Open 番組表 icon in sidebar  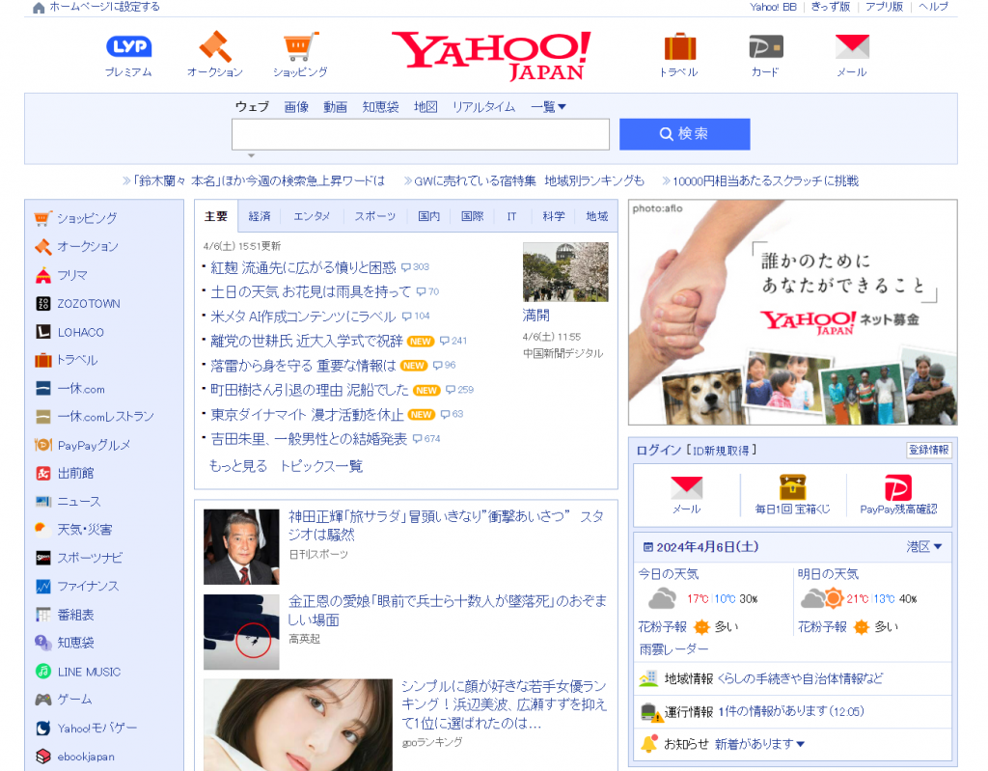(42, 615)
